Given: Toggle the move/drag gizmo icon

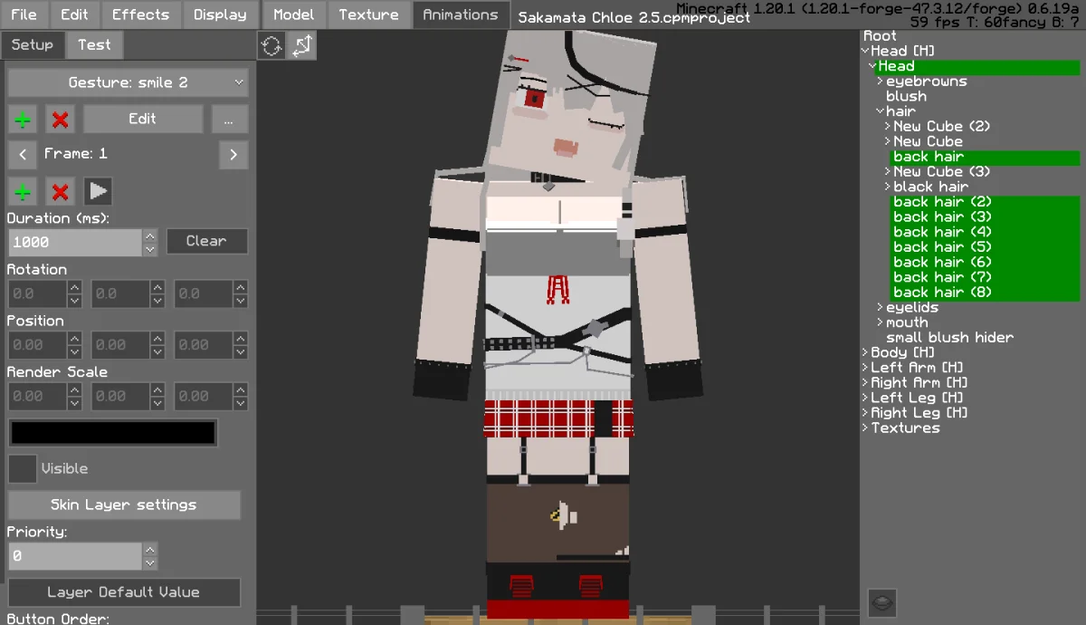Looking at the screenshot, I should click(302, 45).
